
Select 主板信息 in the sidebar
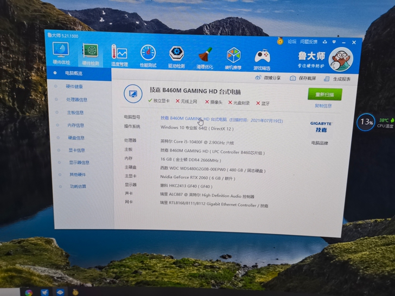click(75, 113)
